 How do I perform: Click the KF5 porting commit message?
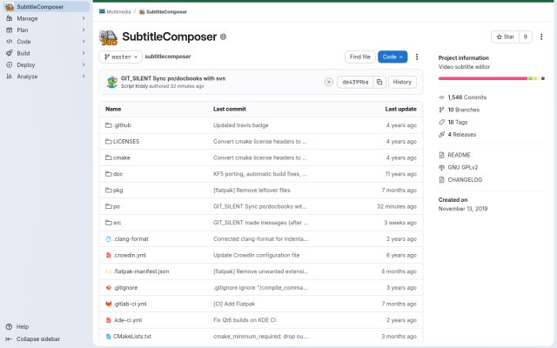click(x=260, y=174)
